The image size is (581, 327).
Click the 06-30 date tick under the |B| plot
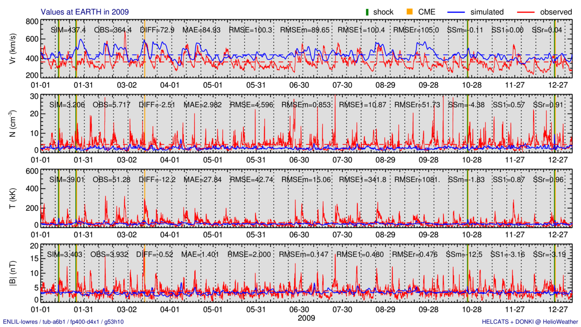pos(299,309)
